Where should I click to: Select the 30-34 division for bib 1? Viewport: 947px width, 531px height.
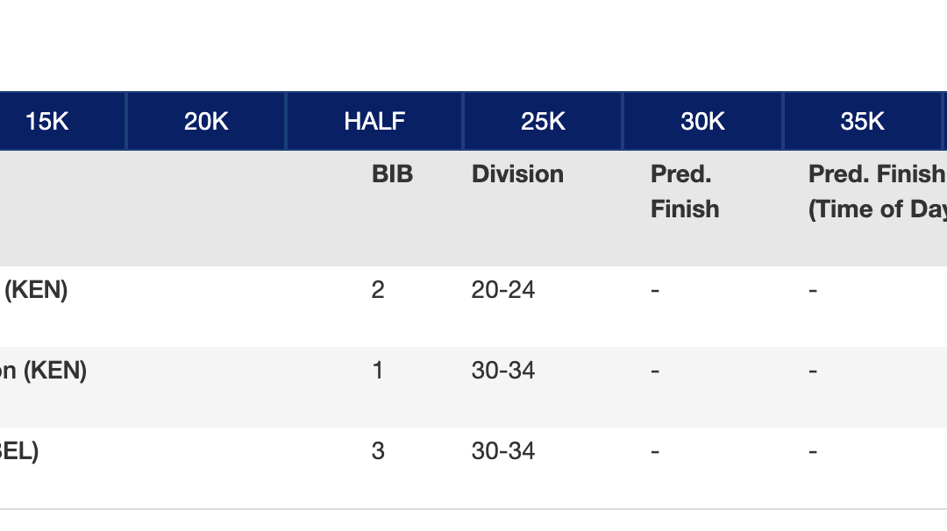point(502,371)
